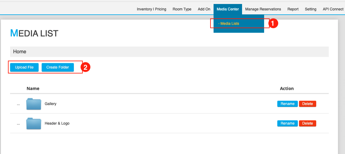The image size is (345, 154).
Task: Rename the Gallery folder
Action: (x=287, y=104)
